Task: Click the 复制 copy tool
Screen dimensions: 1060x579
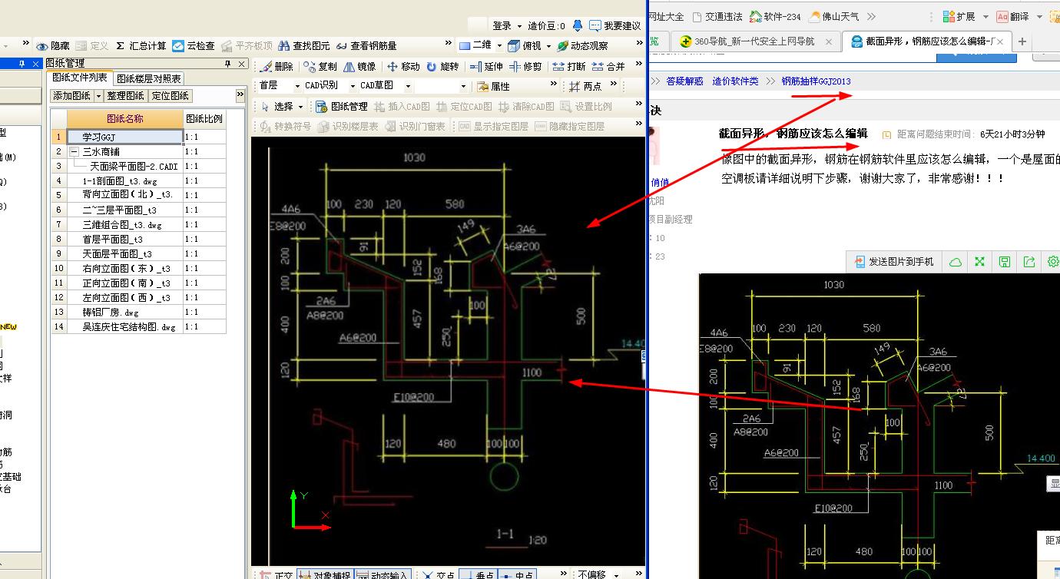Action: pyautogui.click(x=320, y=67)
